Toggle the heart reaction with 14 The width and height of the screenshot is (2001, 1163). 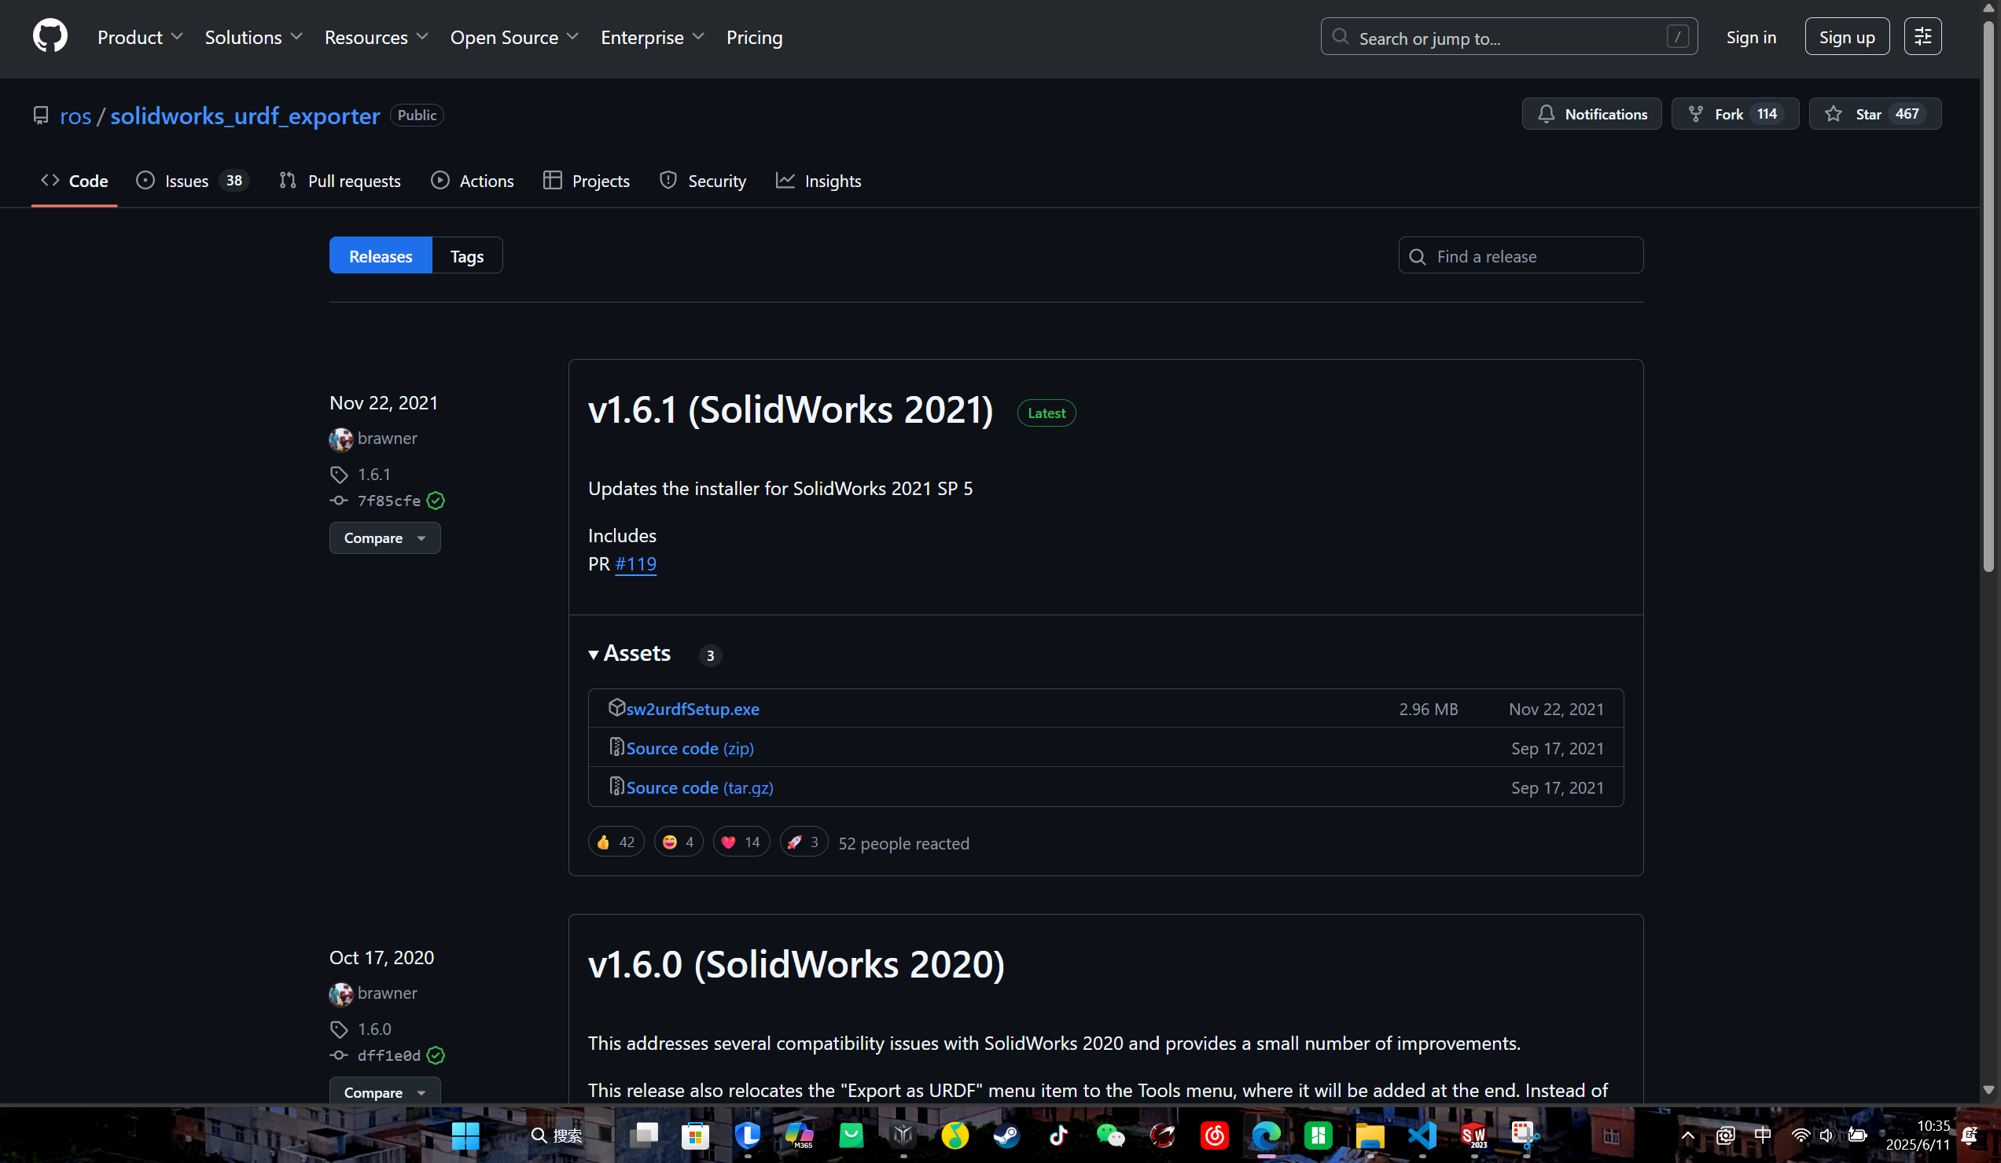[x=741, y=842]
